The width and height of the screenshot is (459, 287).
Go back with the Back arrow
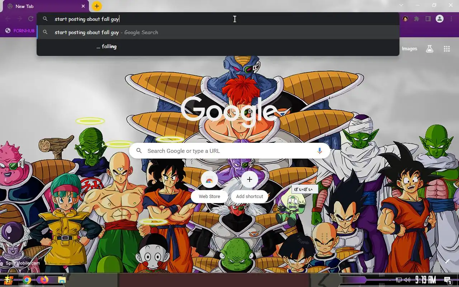point(8,19)
